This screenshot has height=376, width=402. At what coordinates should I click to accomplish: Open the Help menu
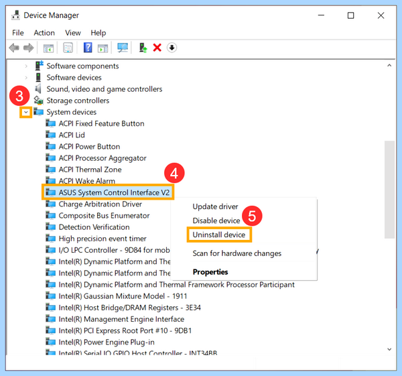pyautogui.click(x=98, y=33)
